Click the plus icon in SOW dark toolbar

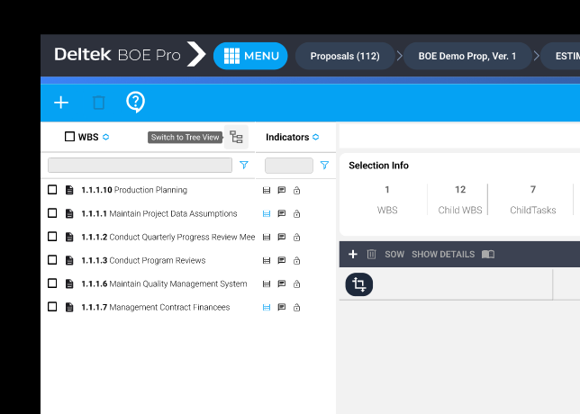click(x=353, y=255)
